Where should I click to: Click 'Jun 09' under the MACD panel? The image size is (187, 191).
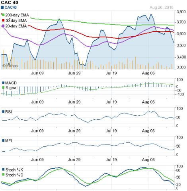37,102
